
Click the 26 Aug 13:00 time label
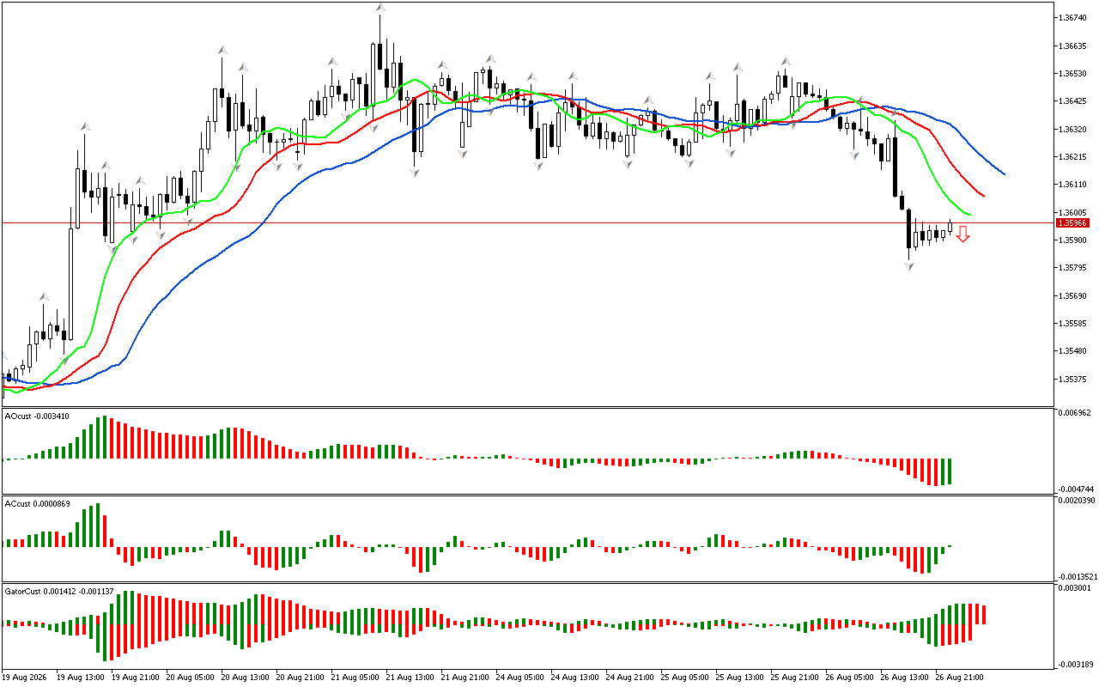click(905, 678)
